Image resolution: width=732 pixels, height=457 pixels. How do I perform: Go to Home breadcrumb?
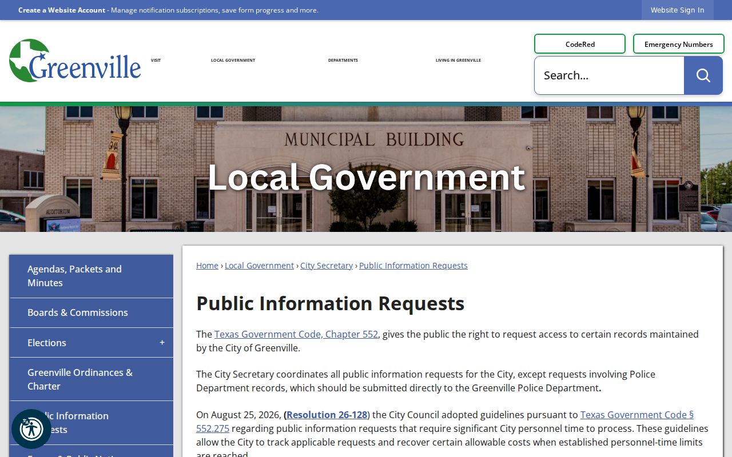click(x=207, y=266)
